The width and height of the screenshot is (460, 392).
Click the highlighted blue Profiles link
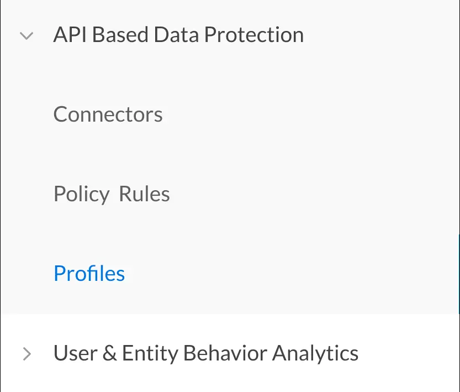(89, 274)
